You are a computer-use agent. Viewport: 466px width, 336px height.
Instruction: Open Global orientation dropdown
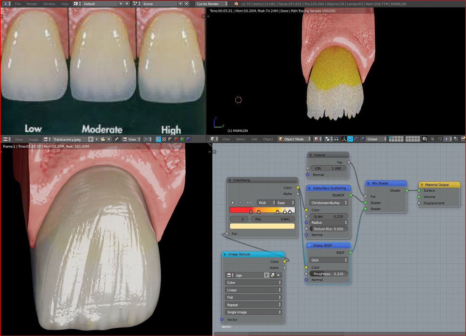(376, 139)
